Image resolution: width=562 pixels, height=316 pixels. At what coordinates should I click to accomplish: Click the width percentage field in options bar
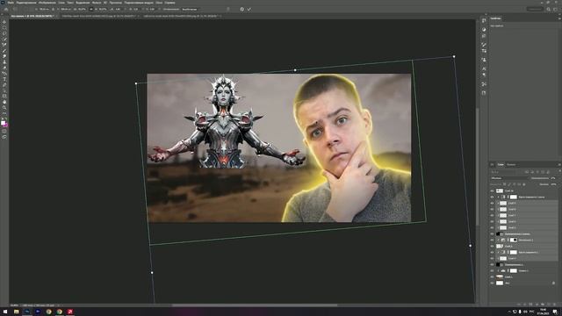82,10
